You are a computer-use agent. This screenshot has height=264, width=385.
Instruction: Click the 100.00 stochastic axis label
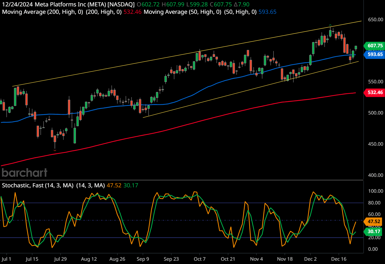point(376,191)
